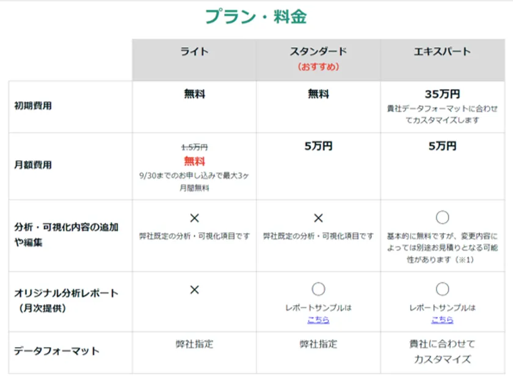Select the エキスパート plan column header

[x=442, y=52]
